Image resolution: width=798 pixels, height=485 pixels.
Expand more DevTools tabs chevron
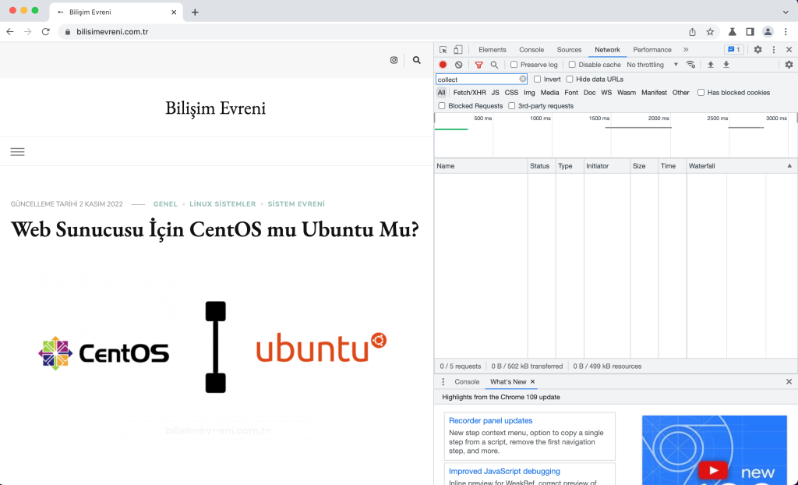686,50
